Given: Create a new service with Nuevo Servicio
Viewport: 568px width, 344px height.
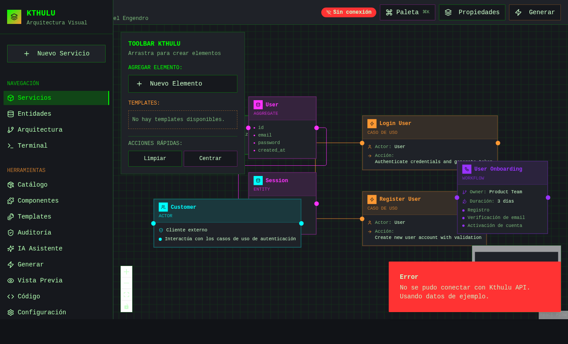Looking at the screenshot, I should coord(56,54).
